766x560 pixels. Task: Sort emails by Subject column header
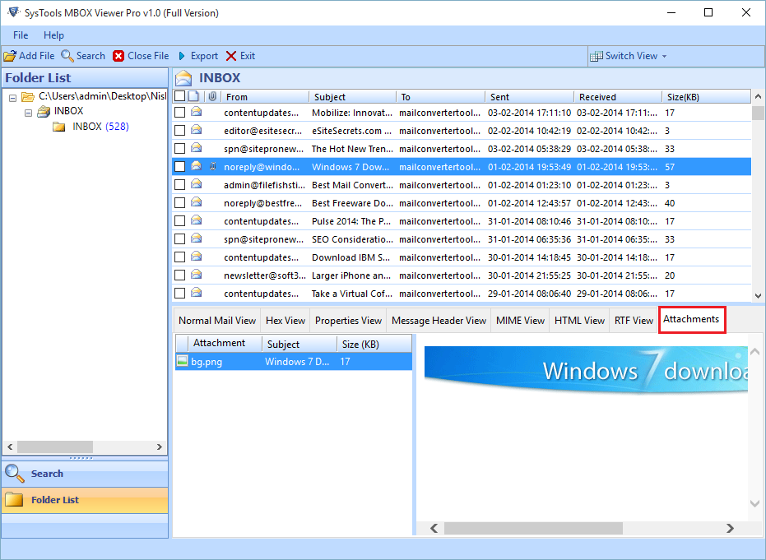(x=352, y=97)
